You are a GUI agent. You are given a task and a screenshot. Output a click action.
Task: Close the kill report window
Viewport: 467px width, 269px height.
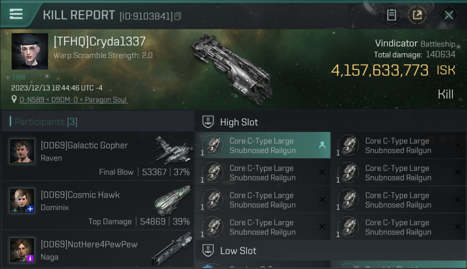click(x=449, y=15)
